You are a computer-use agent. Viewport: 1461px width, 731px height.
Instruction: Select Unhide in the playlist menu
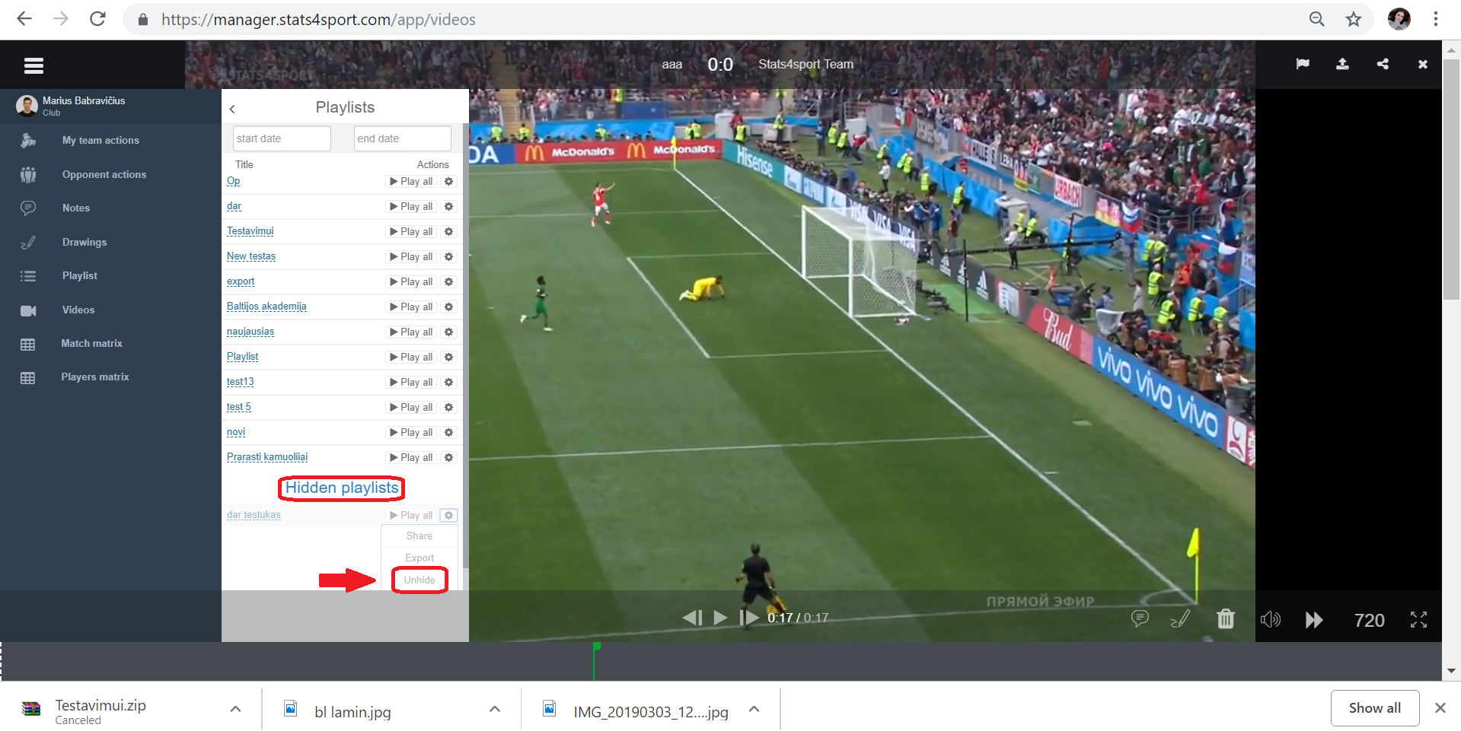[x=419, y=580]
